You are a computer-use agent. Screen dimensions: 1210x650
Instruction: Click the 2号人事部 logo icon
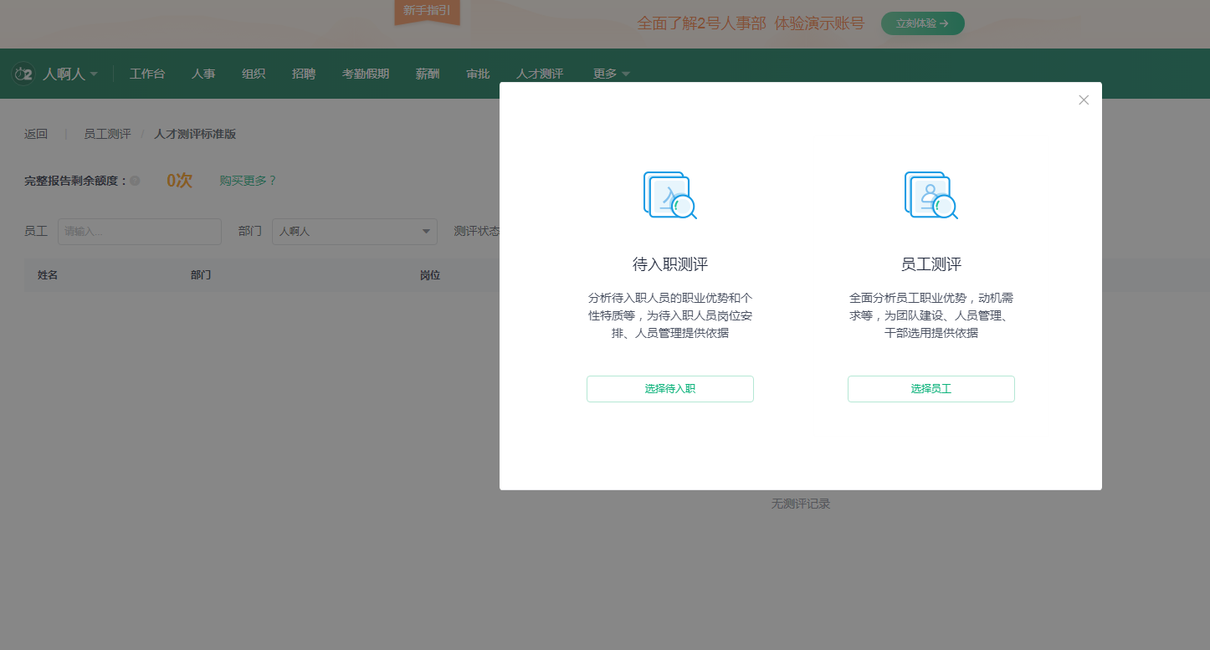tap(23, 74)
